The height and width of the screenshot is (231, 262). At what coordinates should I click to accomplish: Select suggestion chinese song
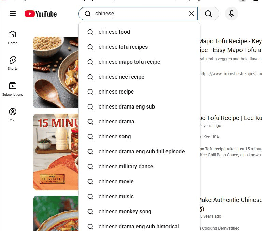[139, 137]
